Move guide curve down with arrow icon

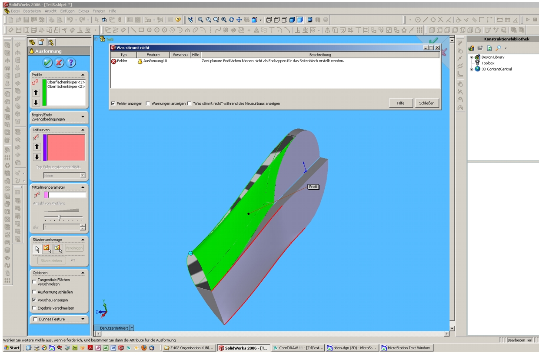pos(37,157)
